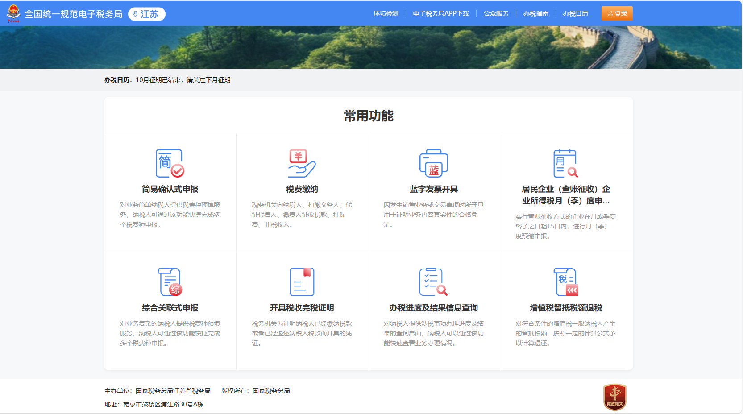
Task: Open the 公众服务 menu item
Action: (x=496, y=14)
